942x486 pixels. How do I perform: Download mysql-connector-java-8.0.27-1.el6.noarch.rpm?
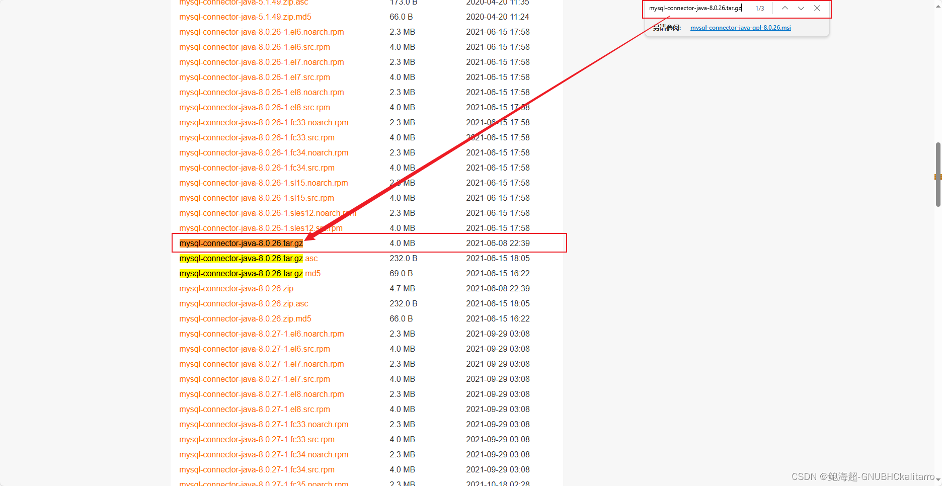(261, 334)
